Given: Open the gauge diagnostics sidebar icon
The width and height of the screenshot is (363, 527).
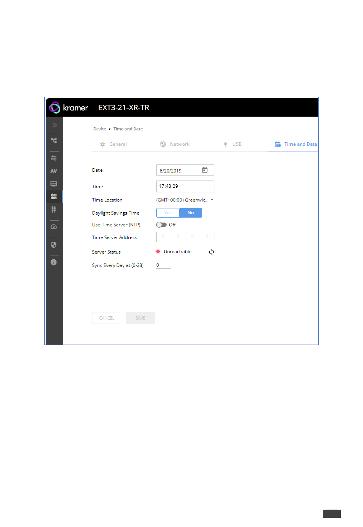Looking at the screenshot, I should click(x=54, y=227).
